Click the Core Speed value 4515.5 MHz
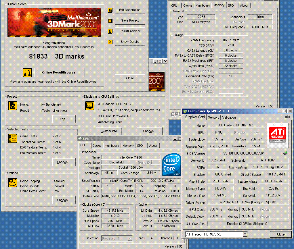The height and width of the screenshot is (249, 294). click(115, 211)
